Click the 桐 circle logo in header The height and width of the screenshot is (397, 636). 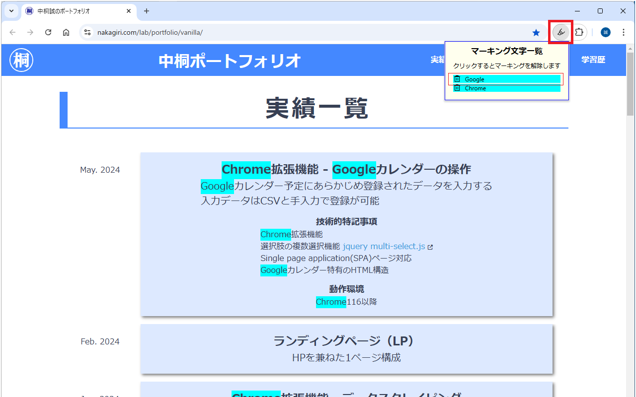tap(21, 61)
